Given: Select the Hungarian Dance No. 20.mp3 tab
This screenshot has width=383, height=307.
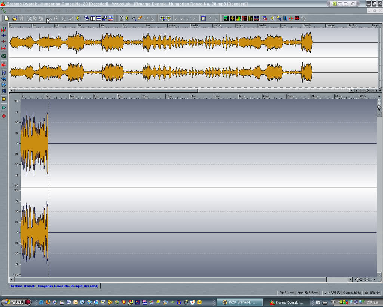Looking at the screenshot, I should point(55,286).
